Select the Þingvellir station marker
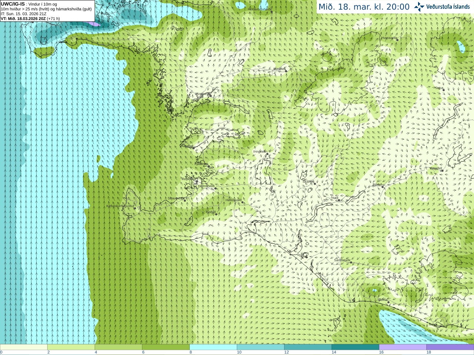This screenshot has width=474, height=355. 267,154
